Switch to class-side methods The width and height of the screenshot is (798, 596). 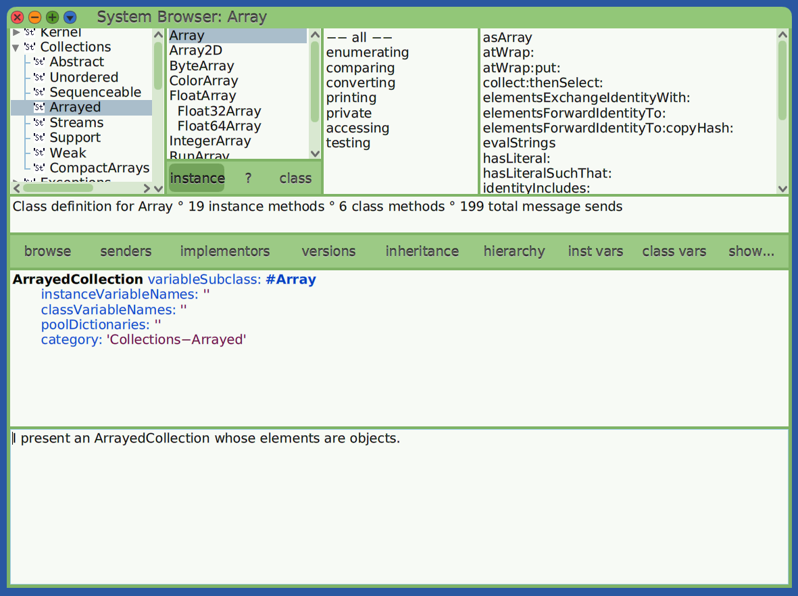pyautogui.click(x=295, y=178)
